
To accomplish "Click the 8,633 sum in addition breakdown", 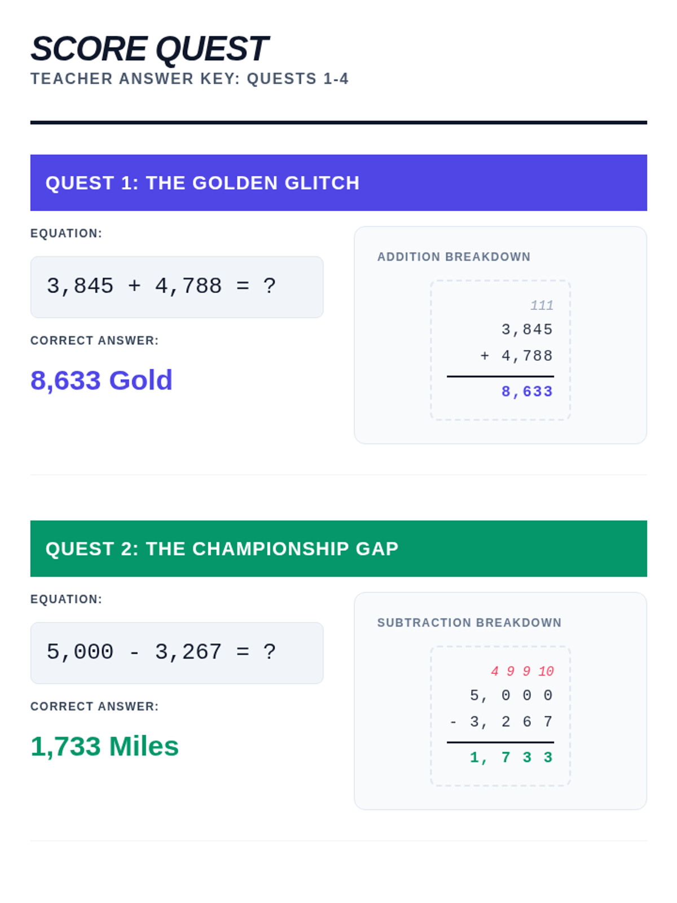I will click(x=527, y=391).
